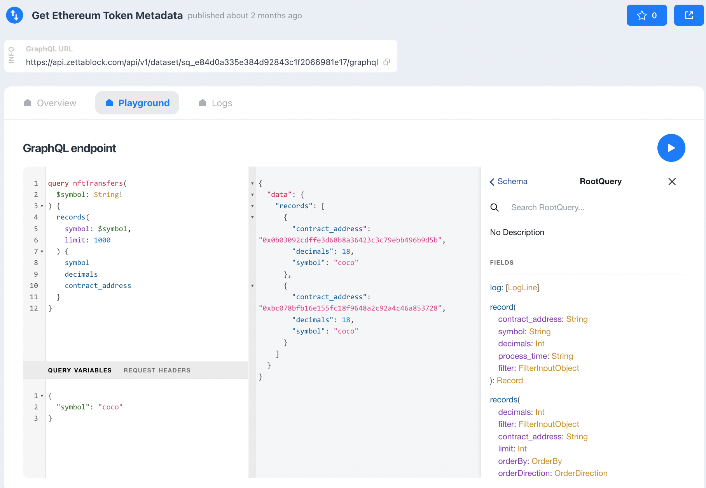Open the Overview tab

(50, 103)
